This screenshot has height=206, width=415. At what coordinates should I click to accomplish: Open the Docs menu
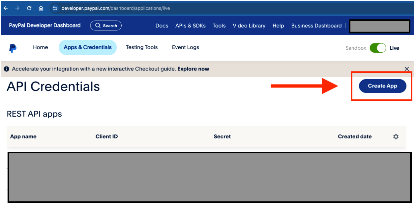[162, 26]
